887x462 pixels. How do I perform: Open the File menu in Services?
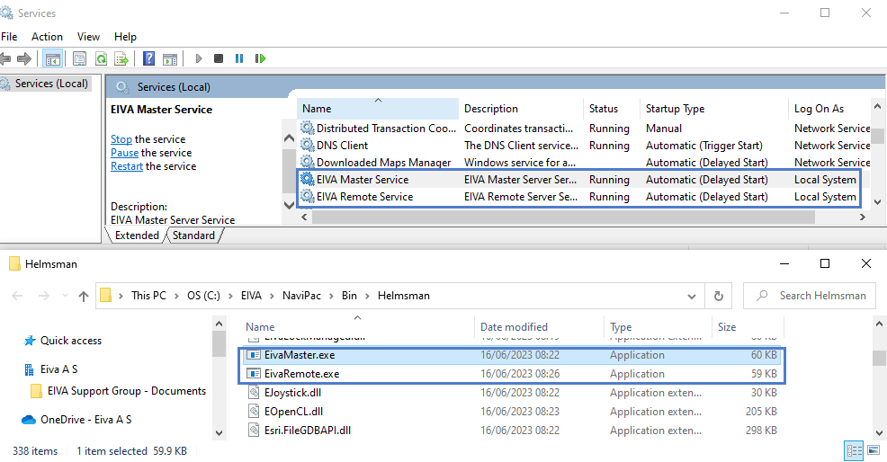point(9,36)
